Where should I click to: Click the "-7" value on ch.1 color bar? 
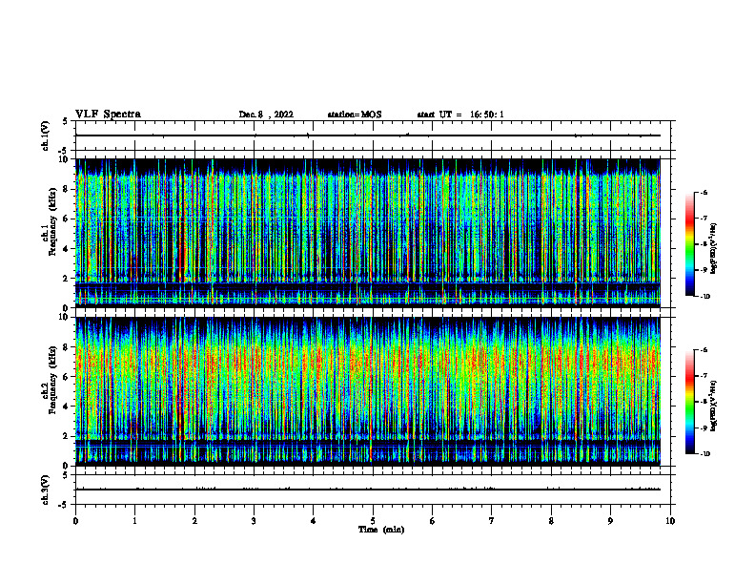tap(704, 219)
